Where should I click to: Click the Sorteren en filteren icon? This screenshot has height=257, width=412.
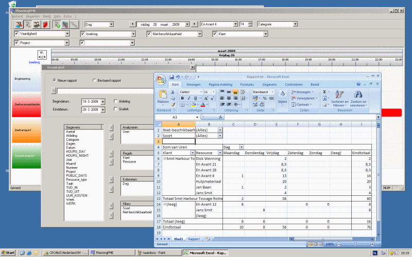point(339,95)
